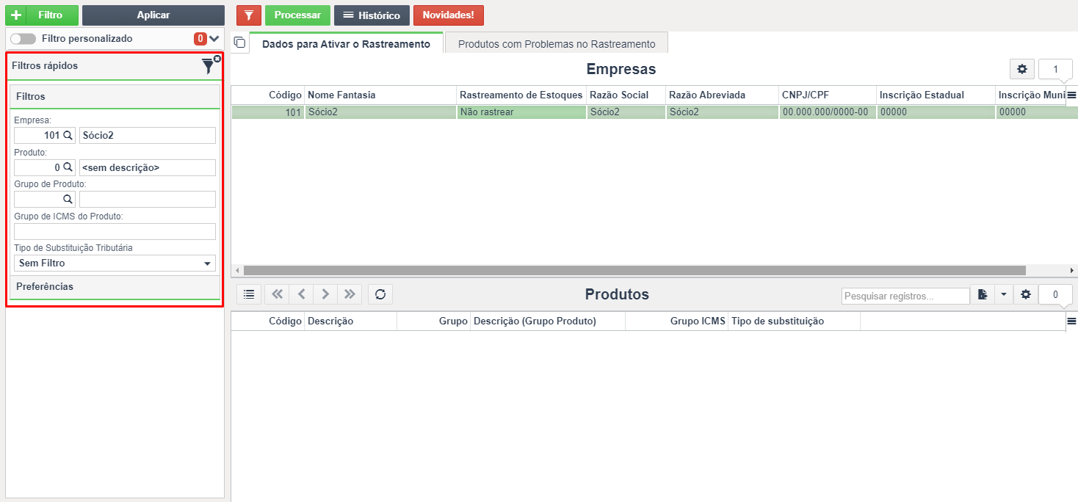Click the Aplicar button

(x=153, y=15)
